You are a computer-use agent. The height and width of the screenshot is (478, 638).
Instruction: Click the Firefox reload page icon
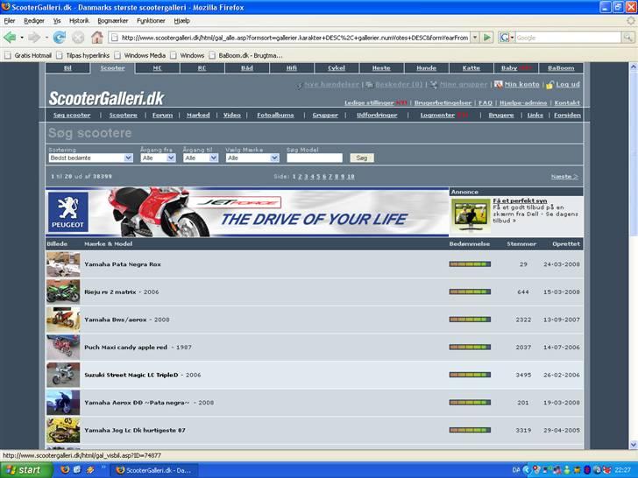click(x=59, y=38)
